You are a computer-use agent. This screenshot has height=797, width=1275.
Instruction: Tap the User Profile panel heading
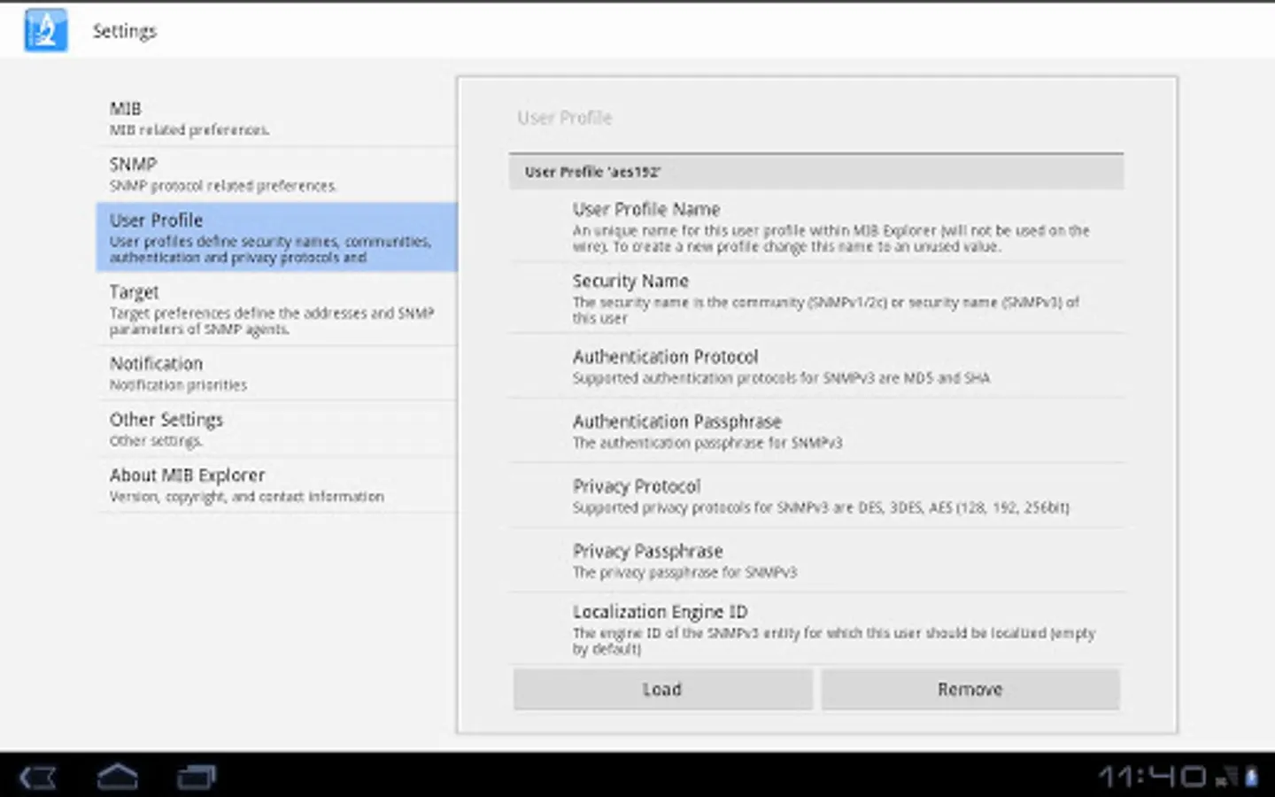click(x=565, y=118)
